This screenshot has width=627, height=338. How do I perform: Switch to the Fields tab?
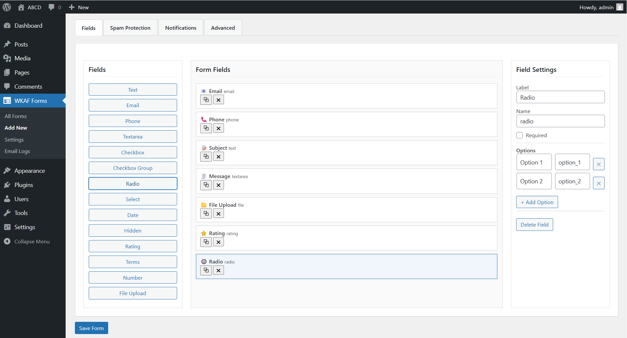coord(89,28)
